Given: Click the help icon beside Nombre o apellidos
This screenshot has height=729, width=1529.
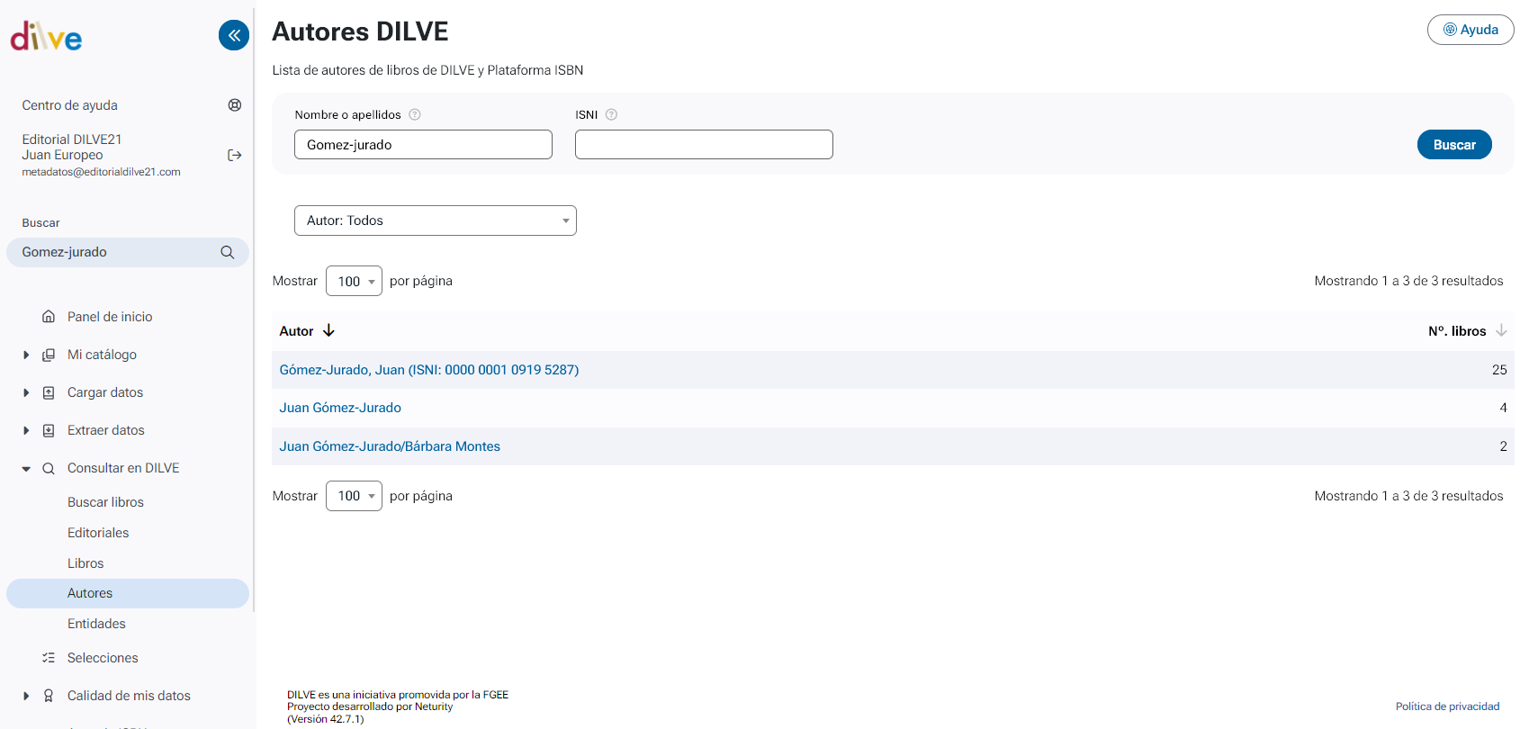Looking at the screenshot, I should pos(415,115).
